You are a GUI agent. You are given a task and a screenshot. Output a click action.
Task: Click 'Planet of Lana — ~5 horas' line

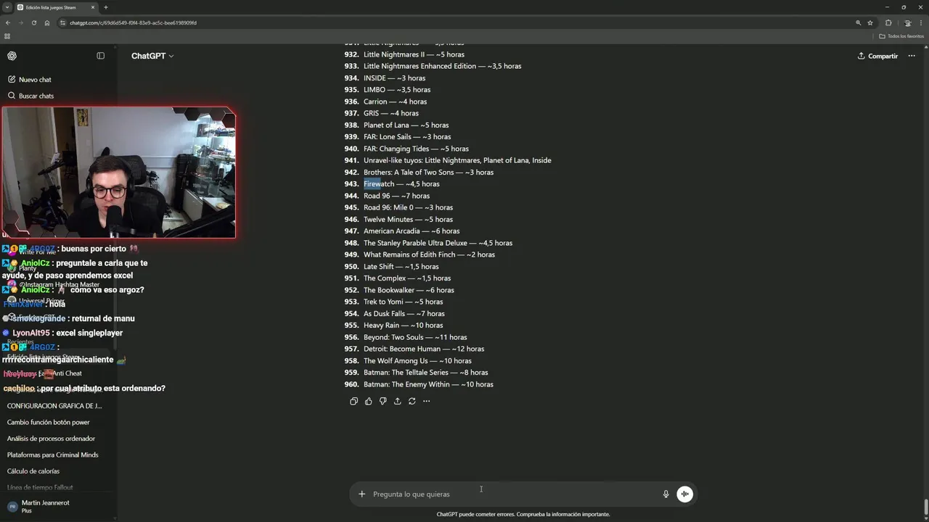click(406, 125)
